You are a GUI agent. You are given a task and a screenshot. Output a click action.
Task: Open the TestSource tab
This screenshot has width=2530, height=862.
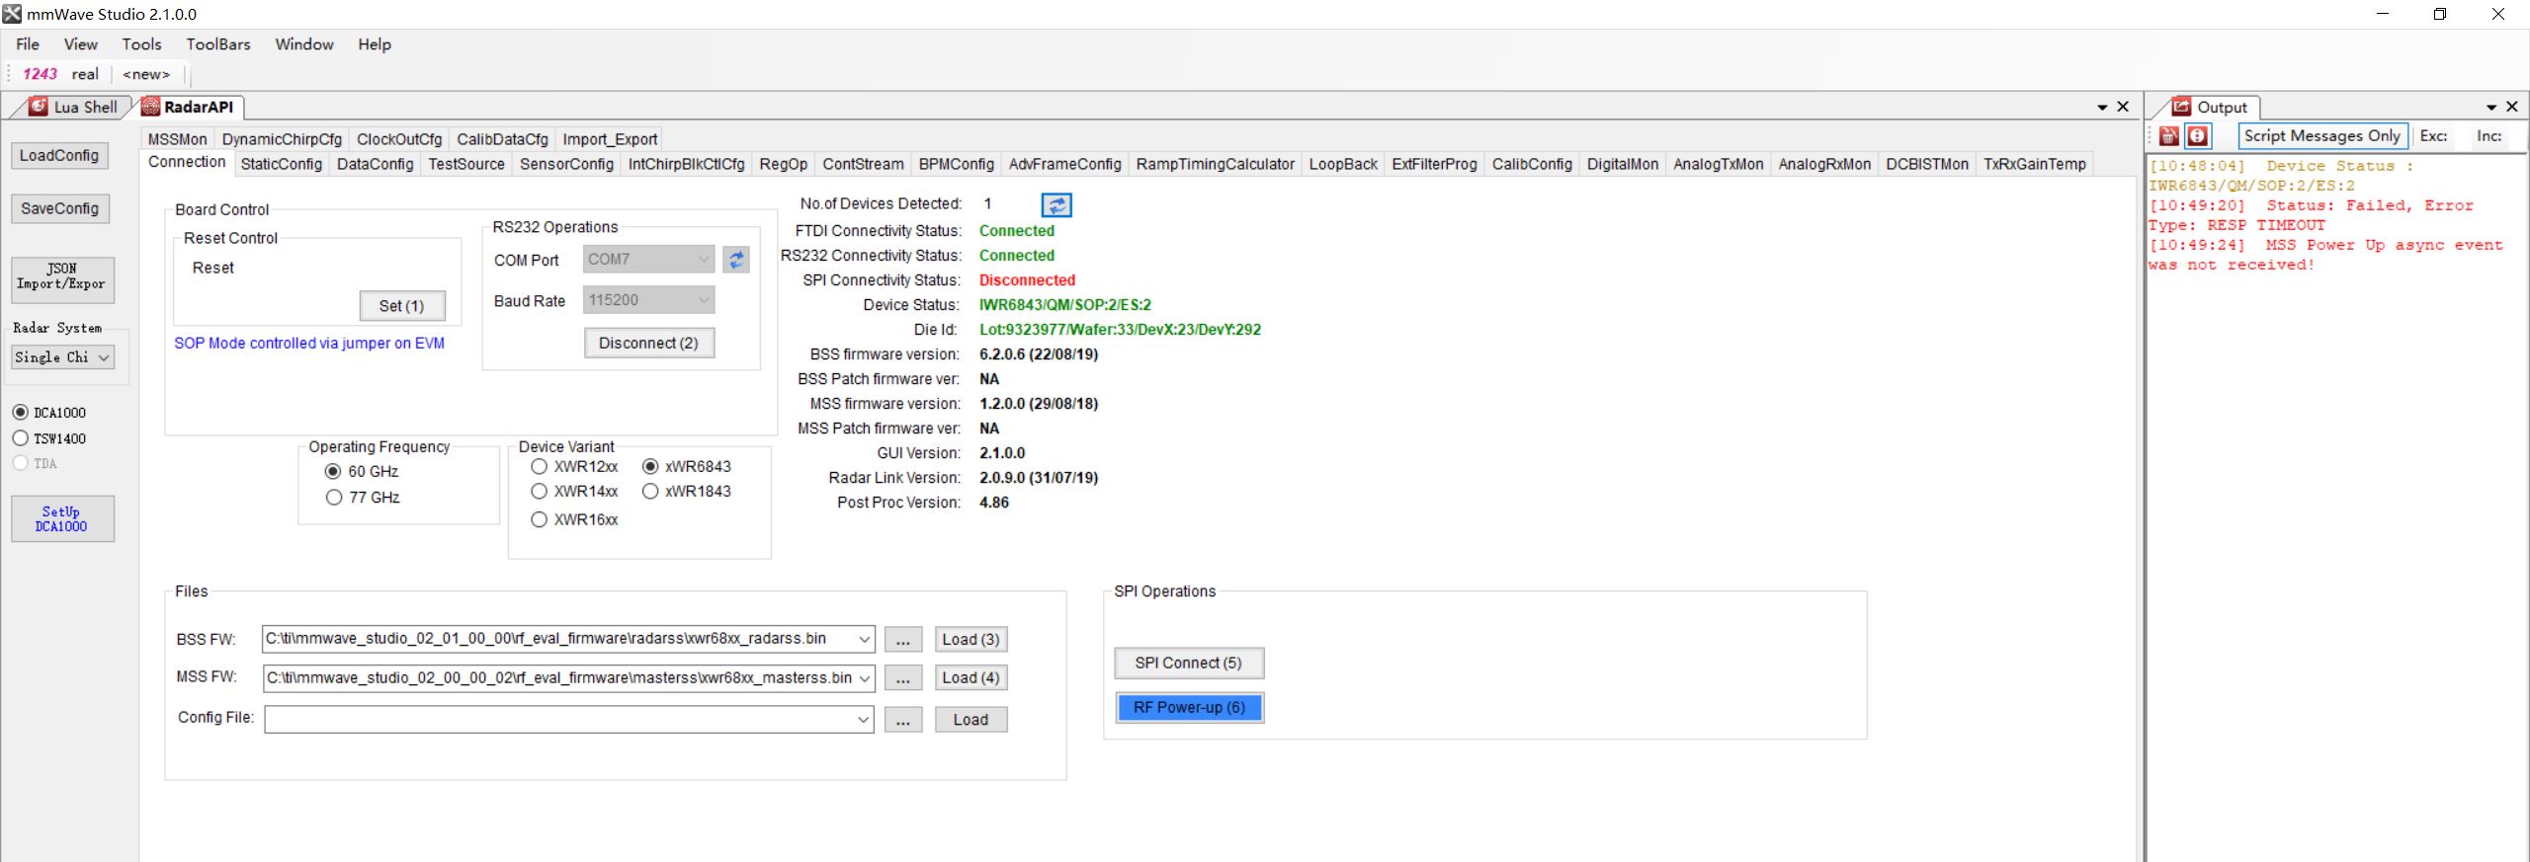pos(466,164)
